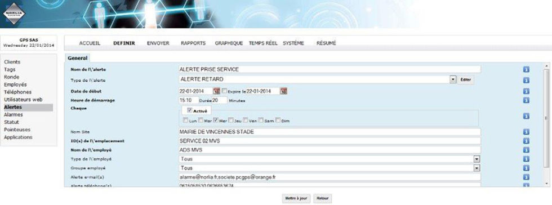The image size is (552, 205).
Task: Click the info icon for Date de début
Action: click(x=526, y=91)
